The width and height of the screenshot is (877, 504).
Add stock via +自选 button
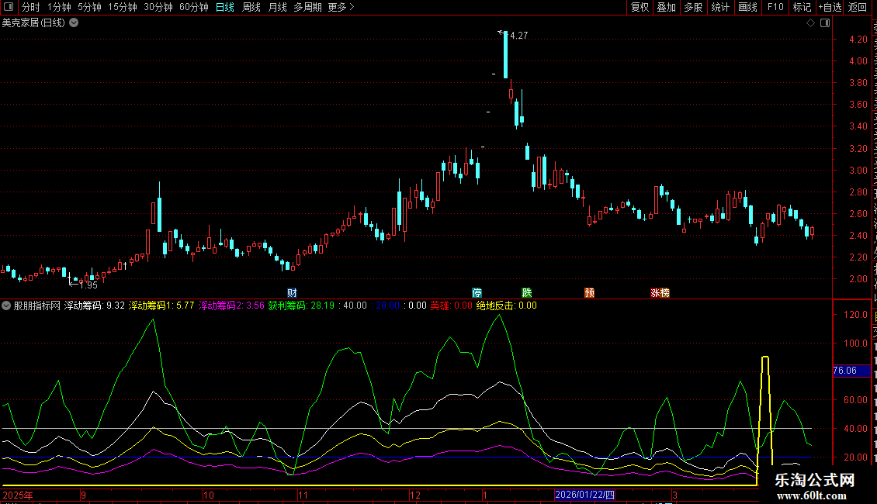pos(829,7)
